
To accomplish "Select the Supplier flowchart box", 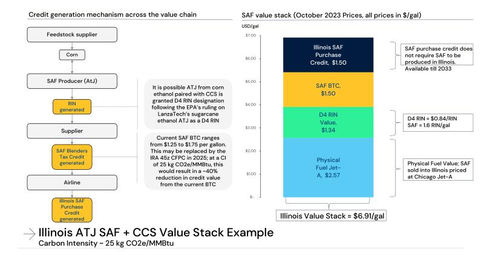I will coord(72,130).
